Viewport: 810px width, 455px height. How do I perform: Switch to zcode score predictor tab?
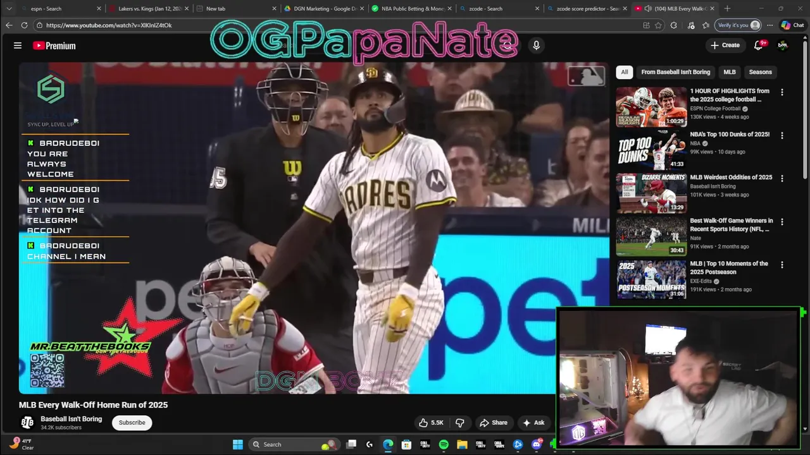pos(587,8)
